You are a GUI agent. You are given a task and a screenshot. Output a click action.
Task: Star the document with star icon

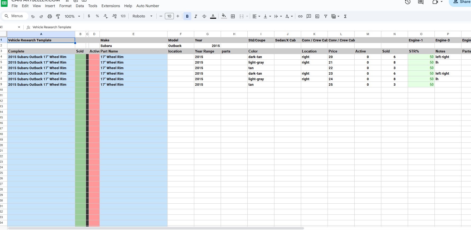[67, 1]
